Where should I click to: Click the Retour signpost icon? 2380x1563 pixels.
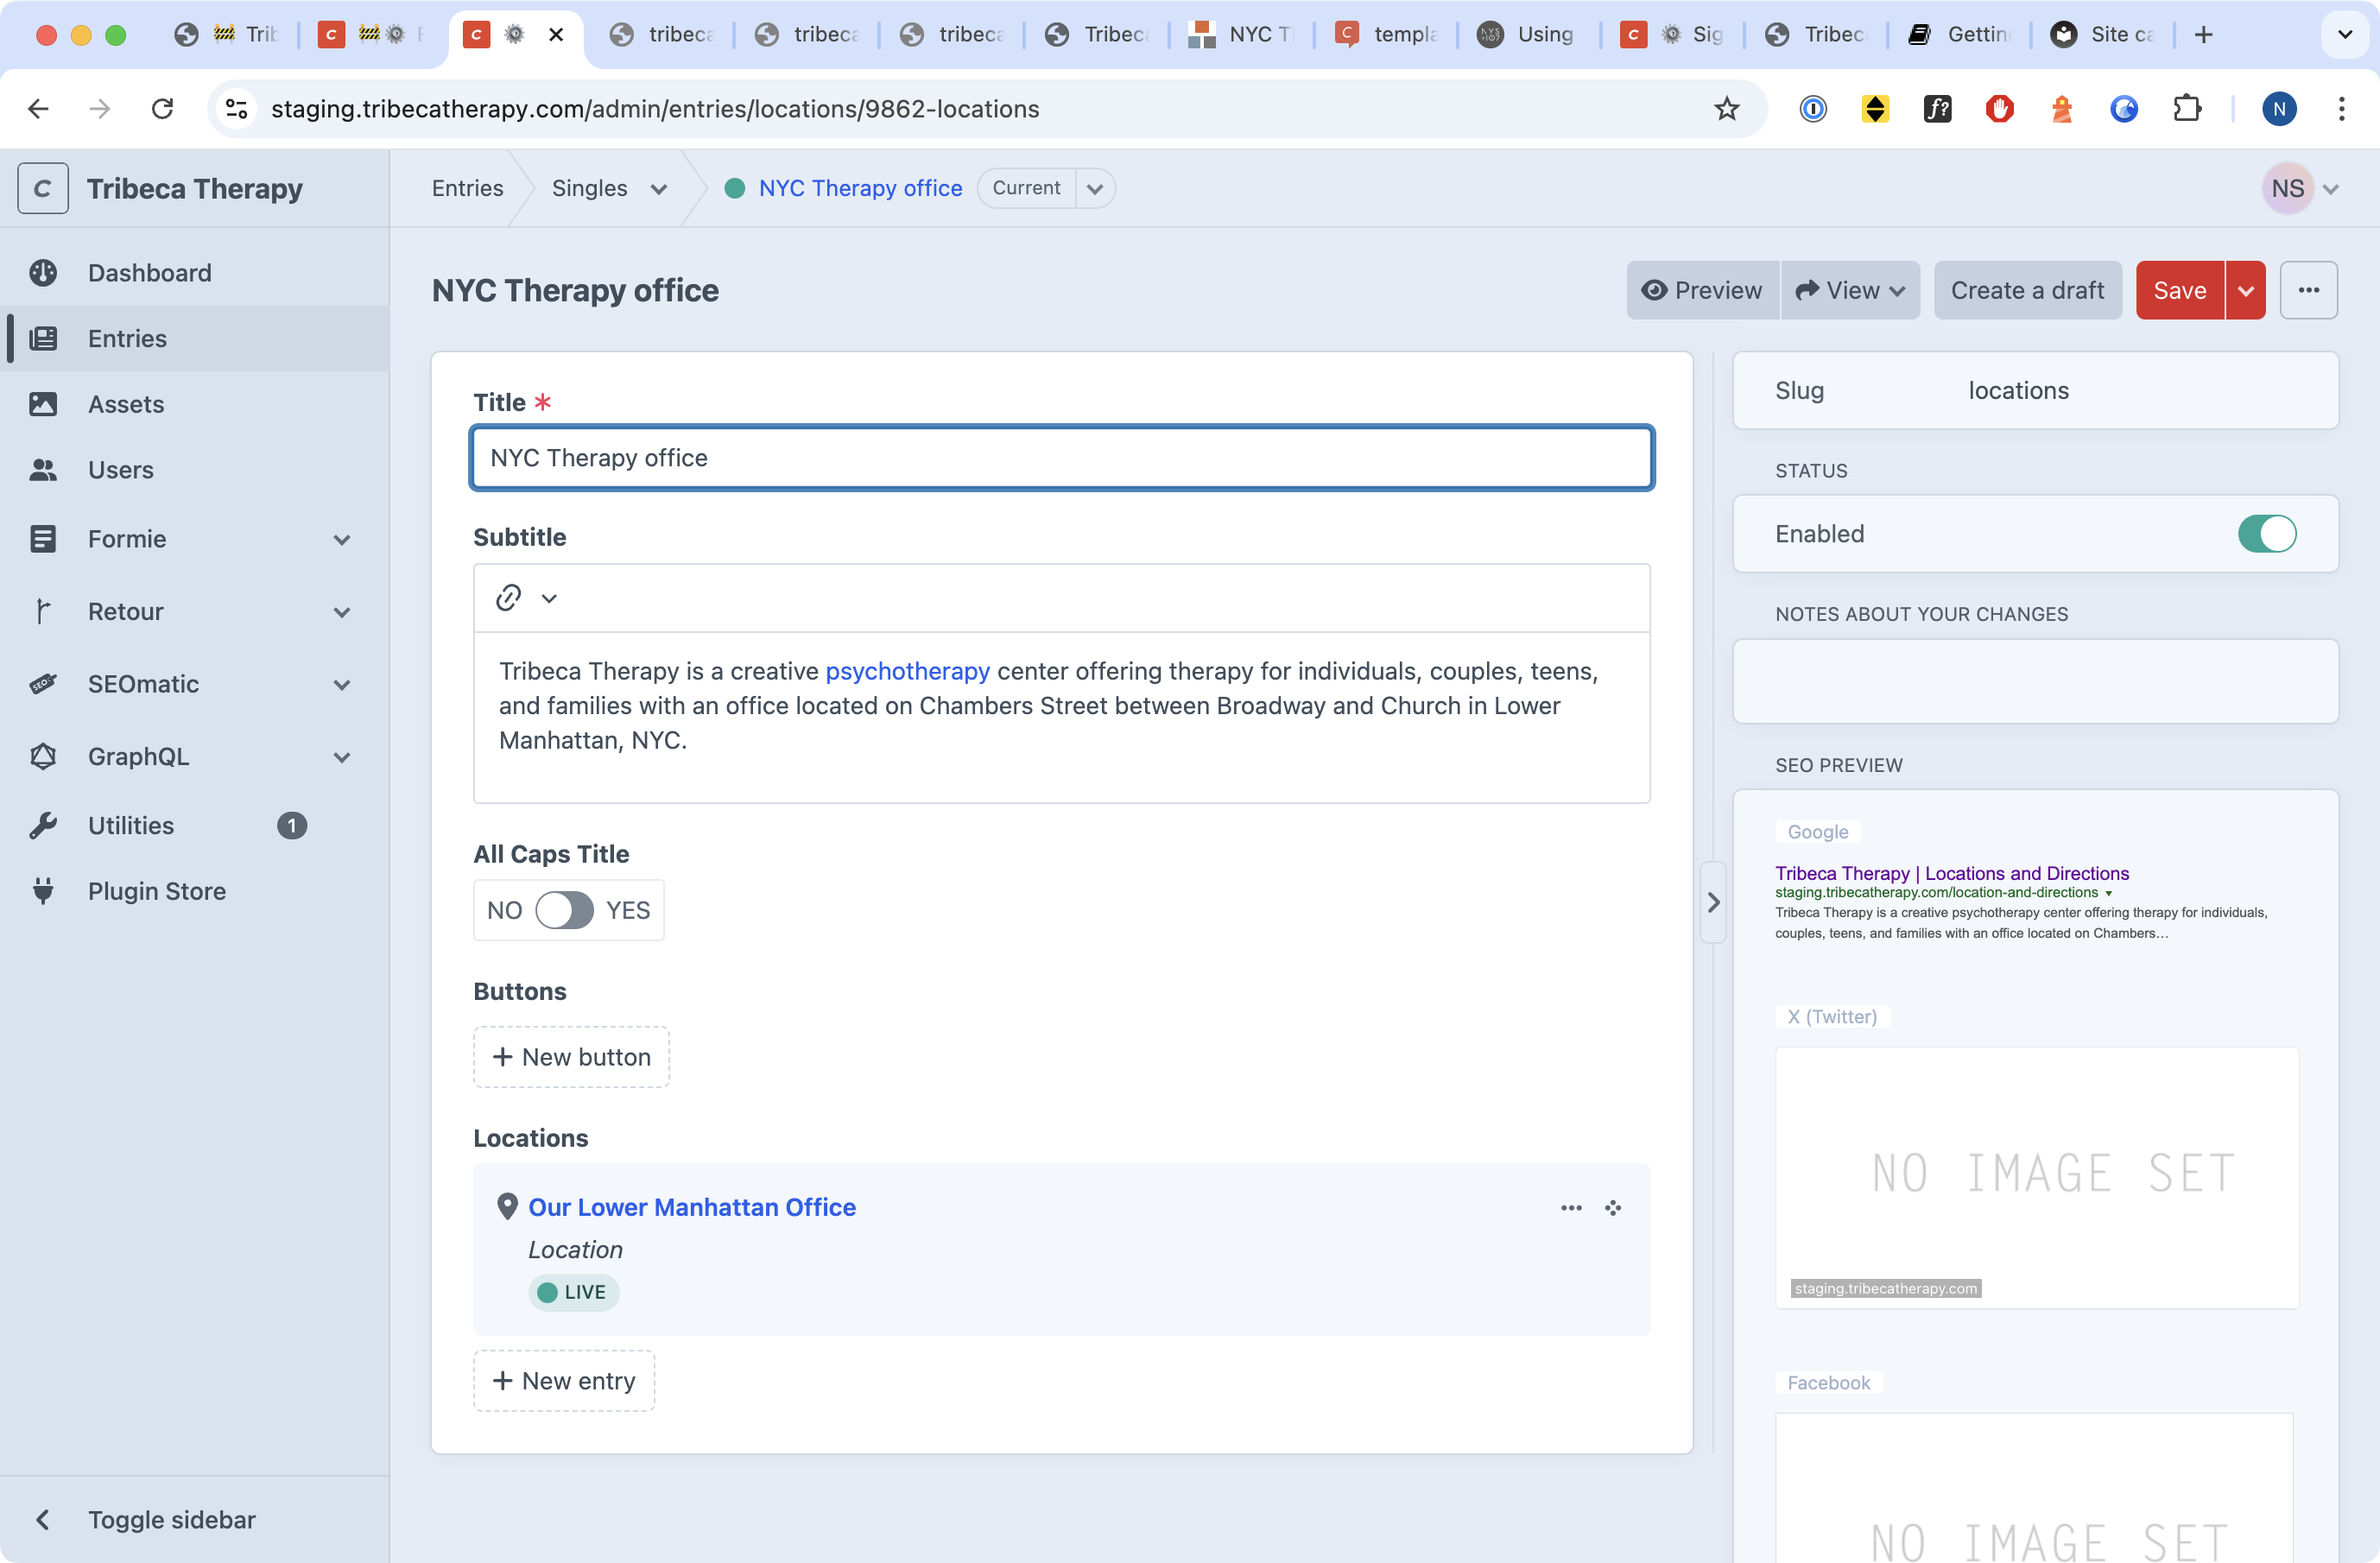(43, 611)
